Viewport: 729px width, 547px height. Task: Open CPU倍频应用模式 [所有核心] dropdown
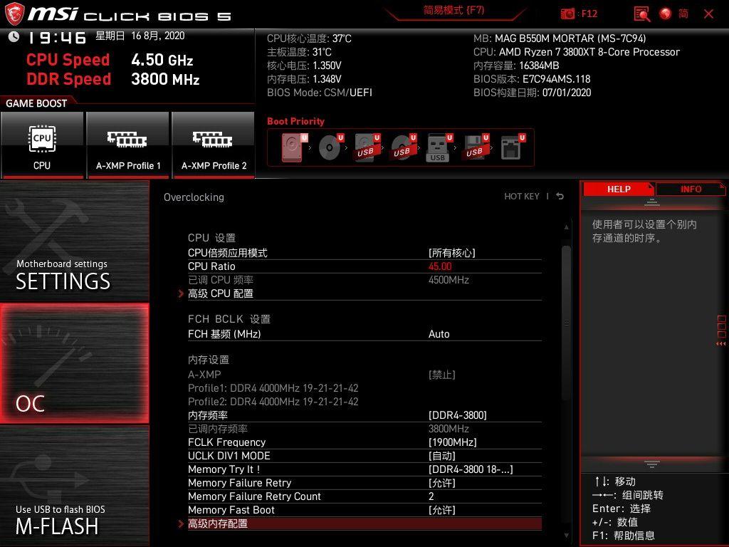pyautogui.click(x=364, y=253)
